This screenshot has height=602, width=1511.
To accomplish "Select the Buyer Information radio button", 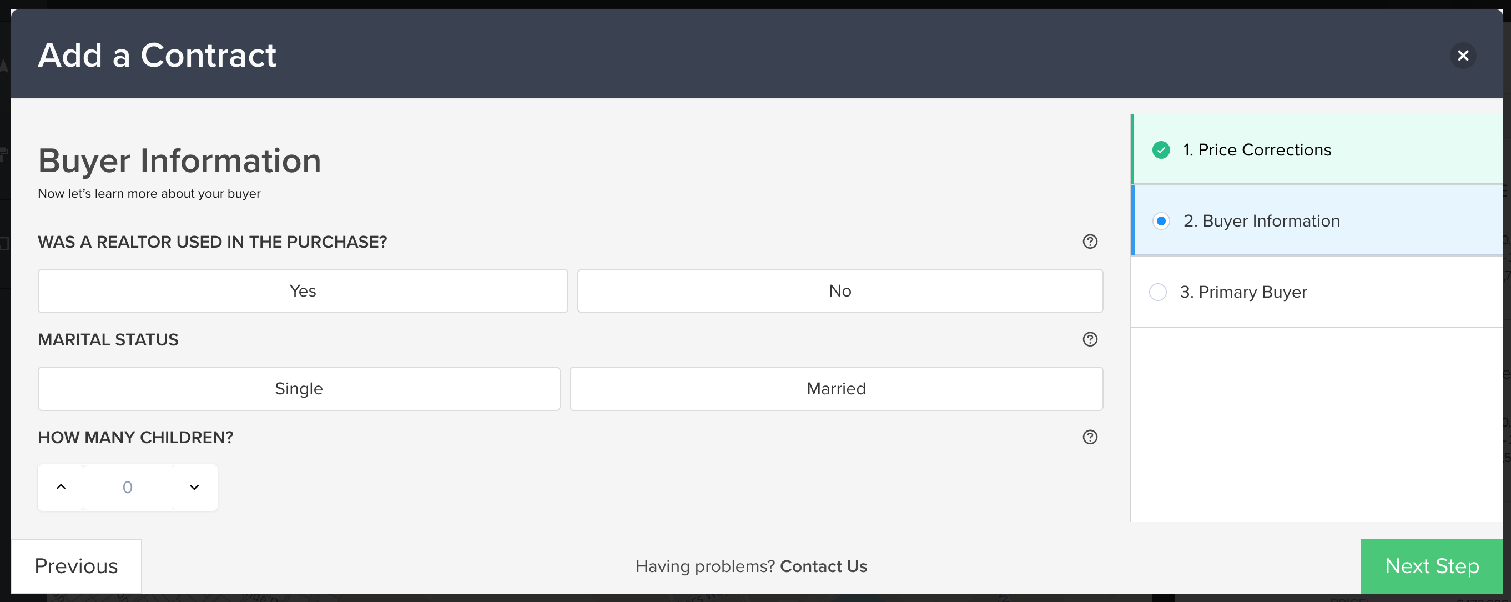I will pyautogui.click(x=1161, y=221).
